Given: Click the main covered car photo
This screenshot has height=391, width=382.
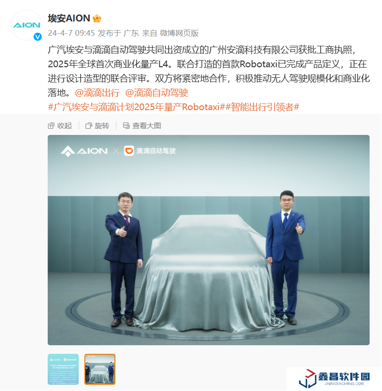Looking at the screenshot, I should click(x=208, y=240).
